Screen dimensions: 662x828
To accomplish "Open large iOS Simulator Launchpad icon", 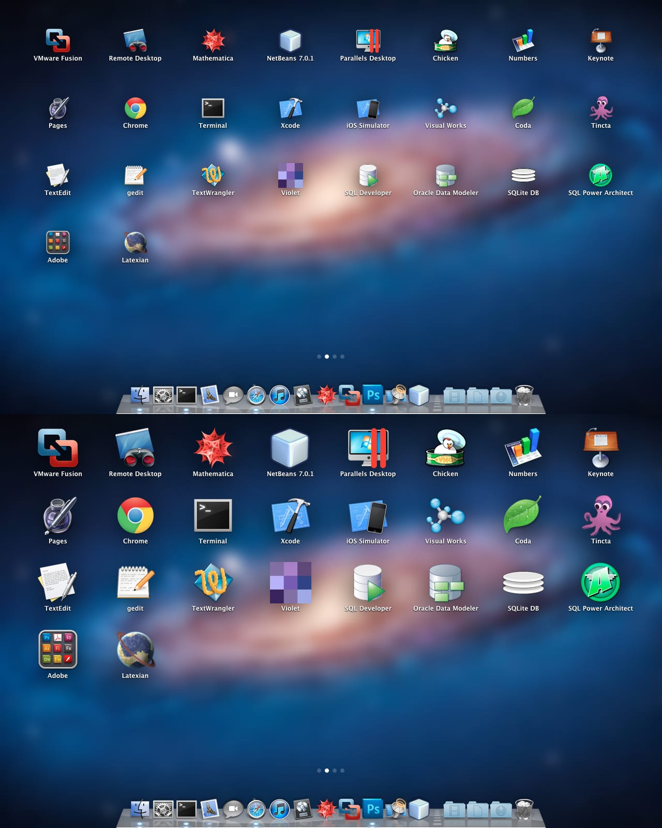I will (x=368, y=516).
